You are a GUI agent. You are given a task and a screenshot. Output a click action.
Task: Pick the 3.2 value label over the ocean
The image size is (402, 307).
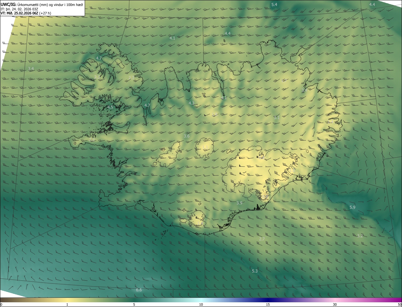(360, 236)
